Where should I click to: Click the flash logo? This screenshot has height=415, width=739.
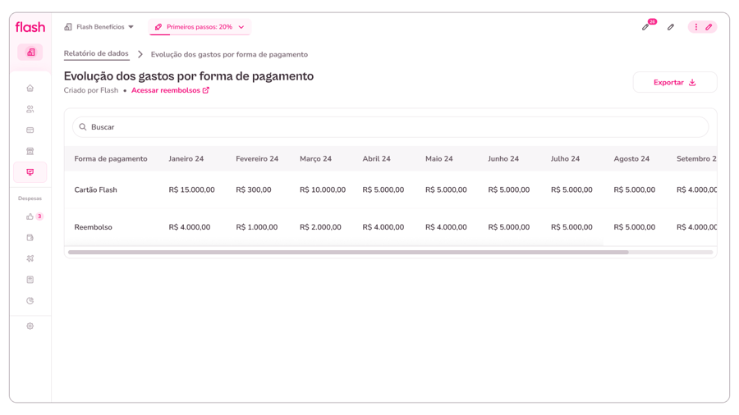30,27
